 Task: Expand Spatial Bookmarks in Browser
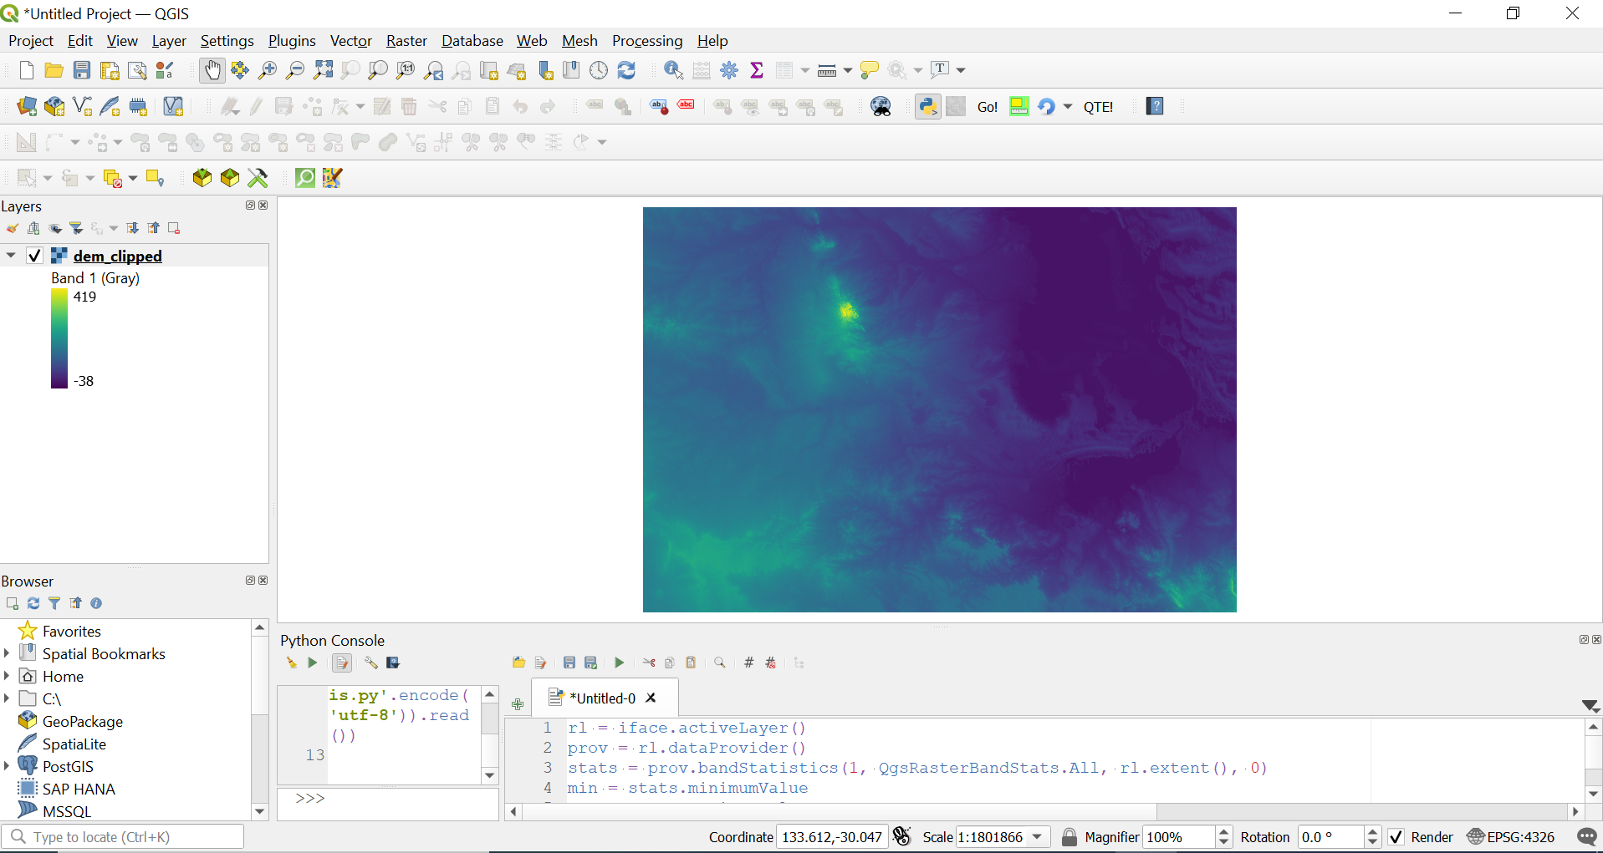(7, 653)
